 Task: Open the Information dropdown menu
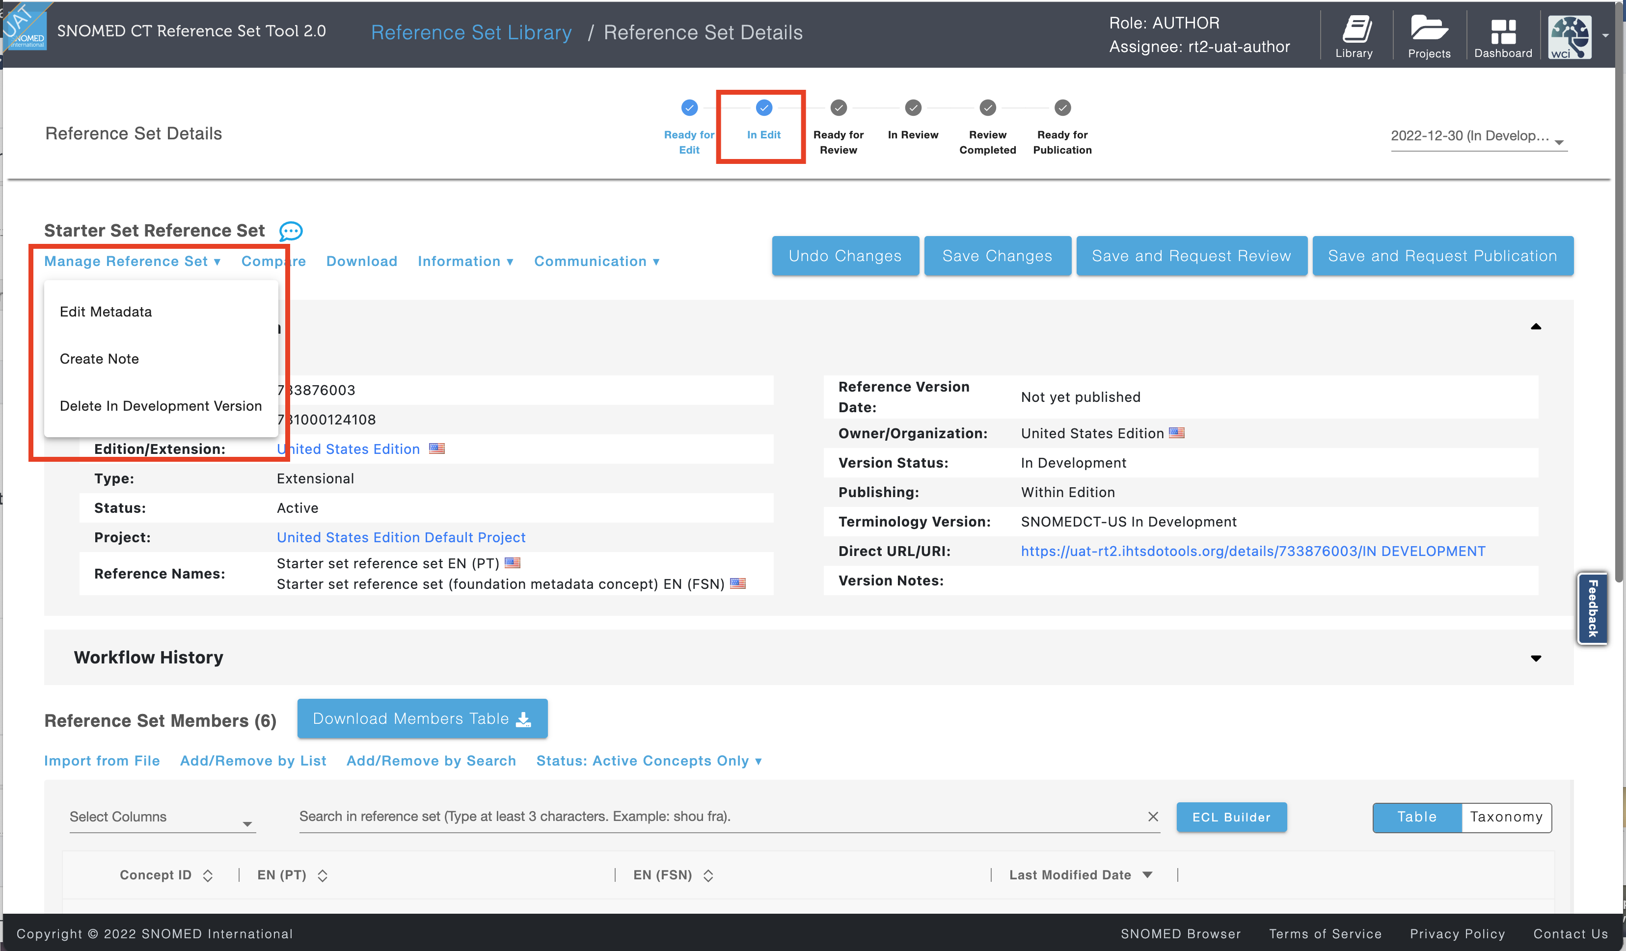466,261
